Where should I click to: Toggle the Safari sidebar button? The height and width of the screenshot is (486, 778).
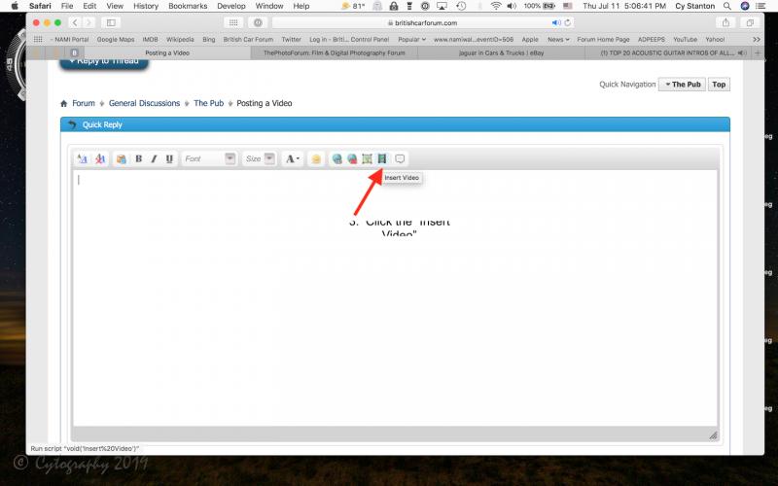point(111,22)
